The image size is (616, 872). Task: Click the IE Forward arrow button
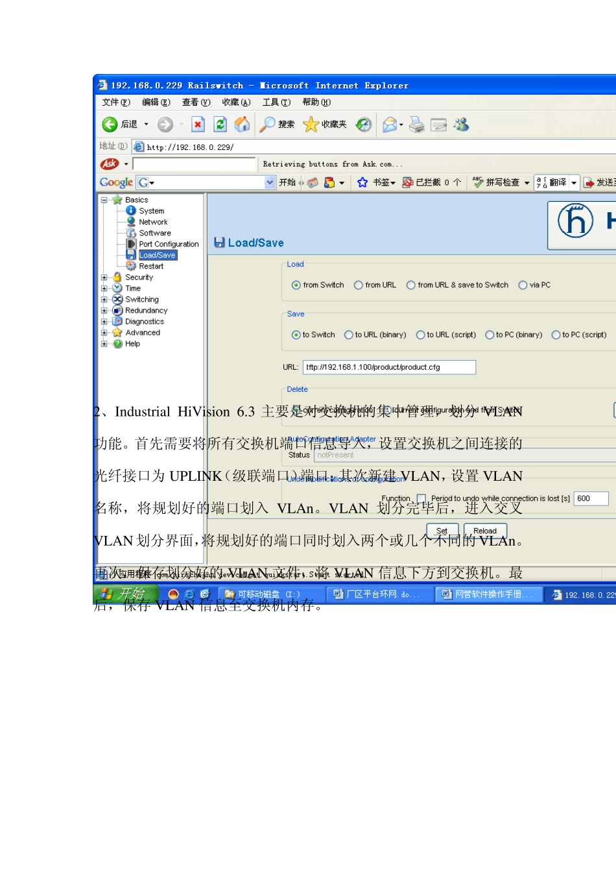[x=165, y=125]
